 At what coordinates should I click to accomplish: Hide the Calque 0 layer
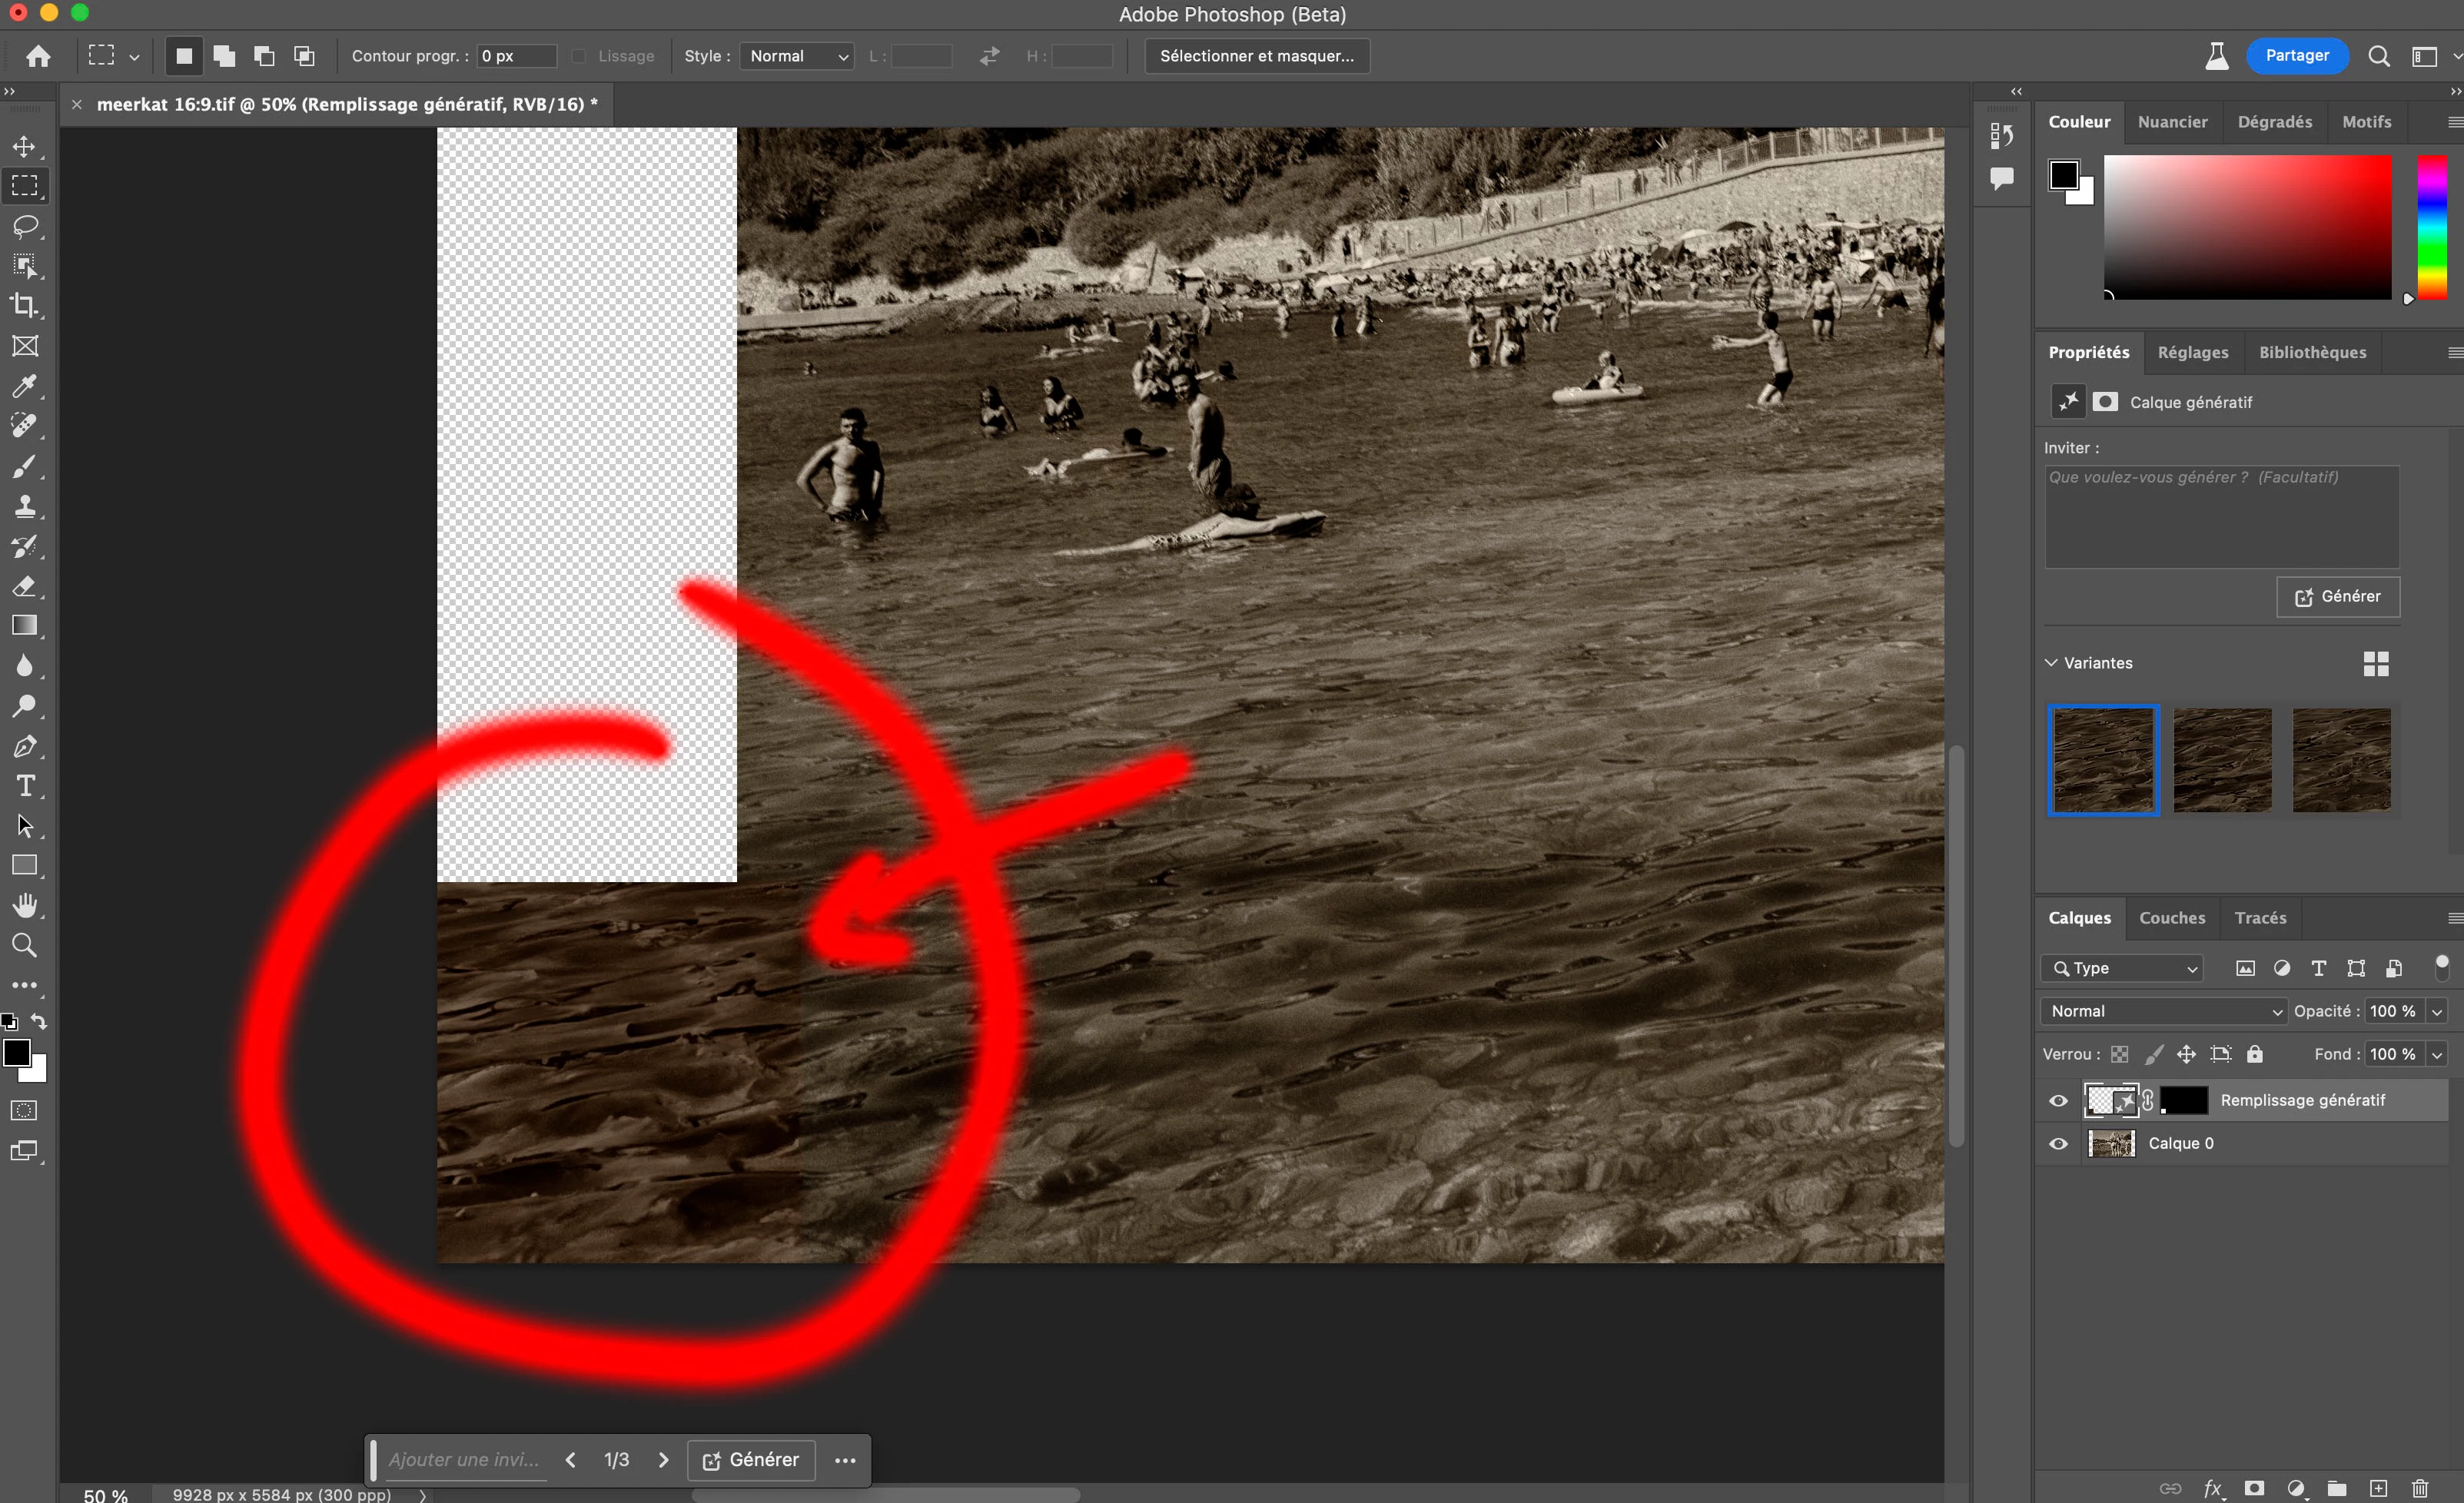[x=2058, y=1143]
